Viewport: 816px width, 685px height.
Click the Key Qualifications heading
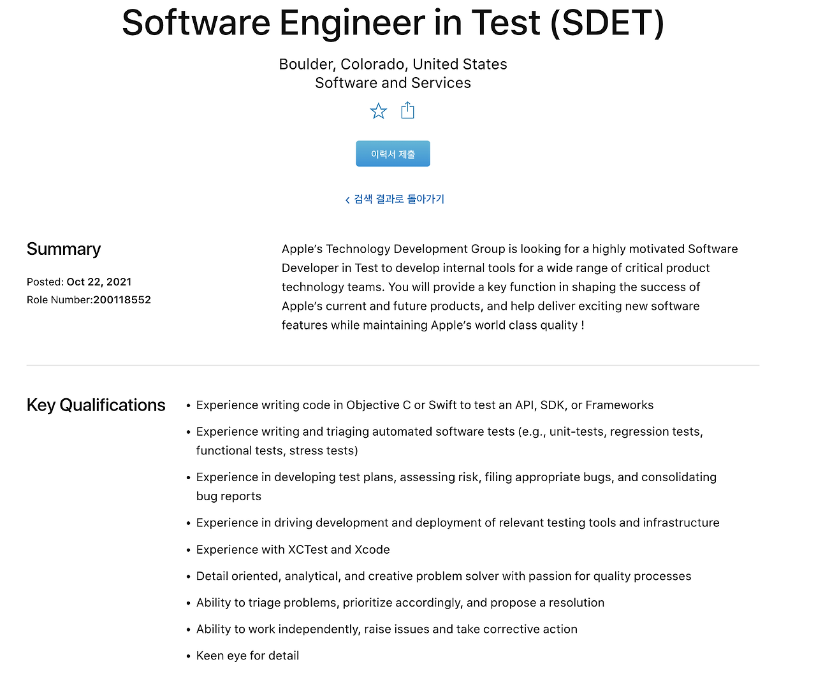point(96,405)
